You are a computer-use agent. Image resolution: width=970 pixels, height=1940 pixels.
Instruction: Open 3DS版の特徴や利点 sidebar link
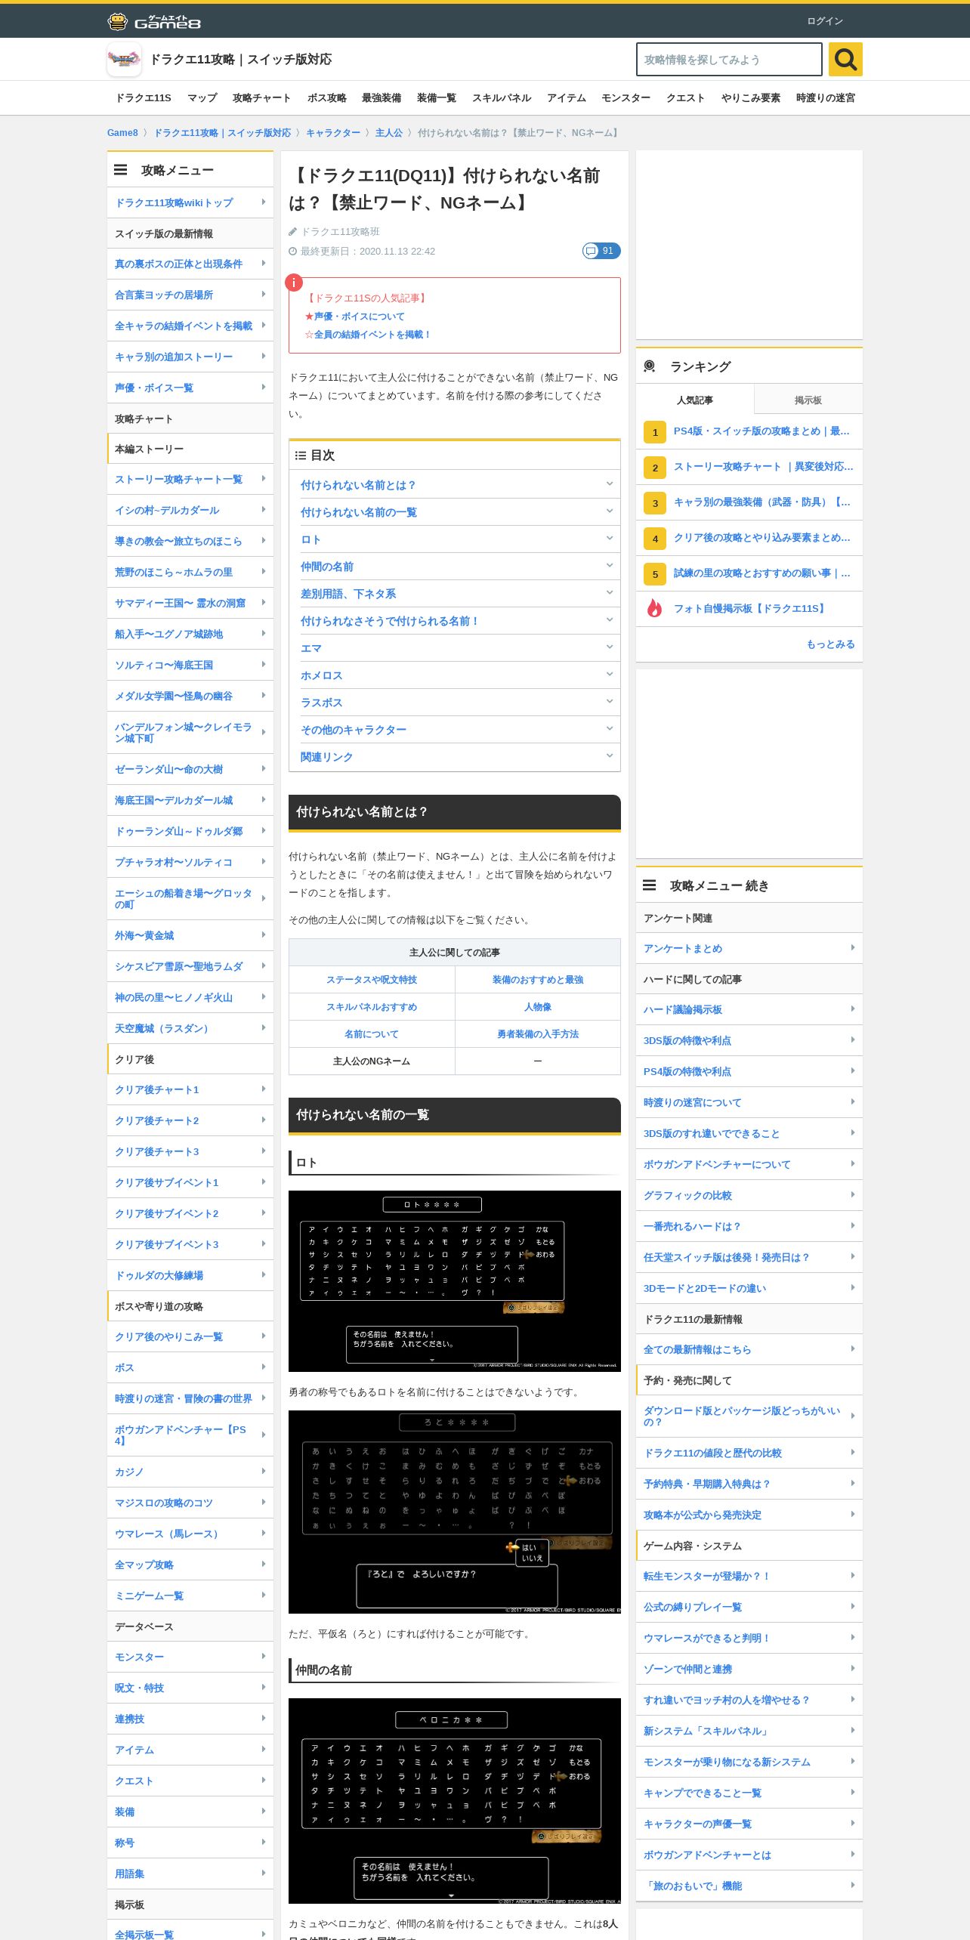[x=687, y=1040]
